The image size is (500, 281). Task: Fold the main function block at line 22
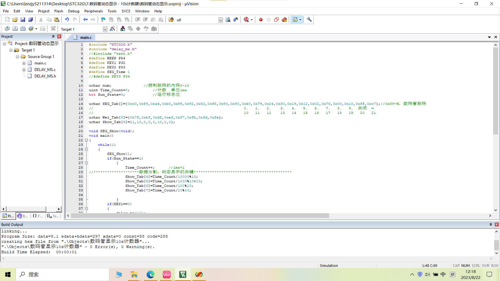[86, 140]
